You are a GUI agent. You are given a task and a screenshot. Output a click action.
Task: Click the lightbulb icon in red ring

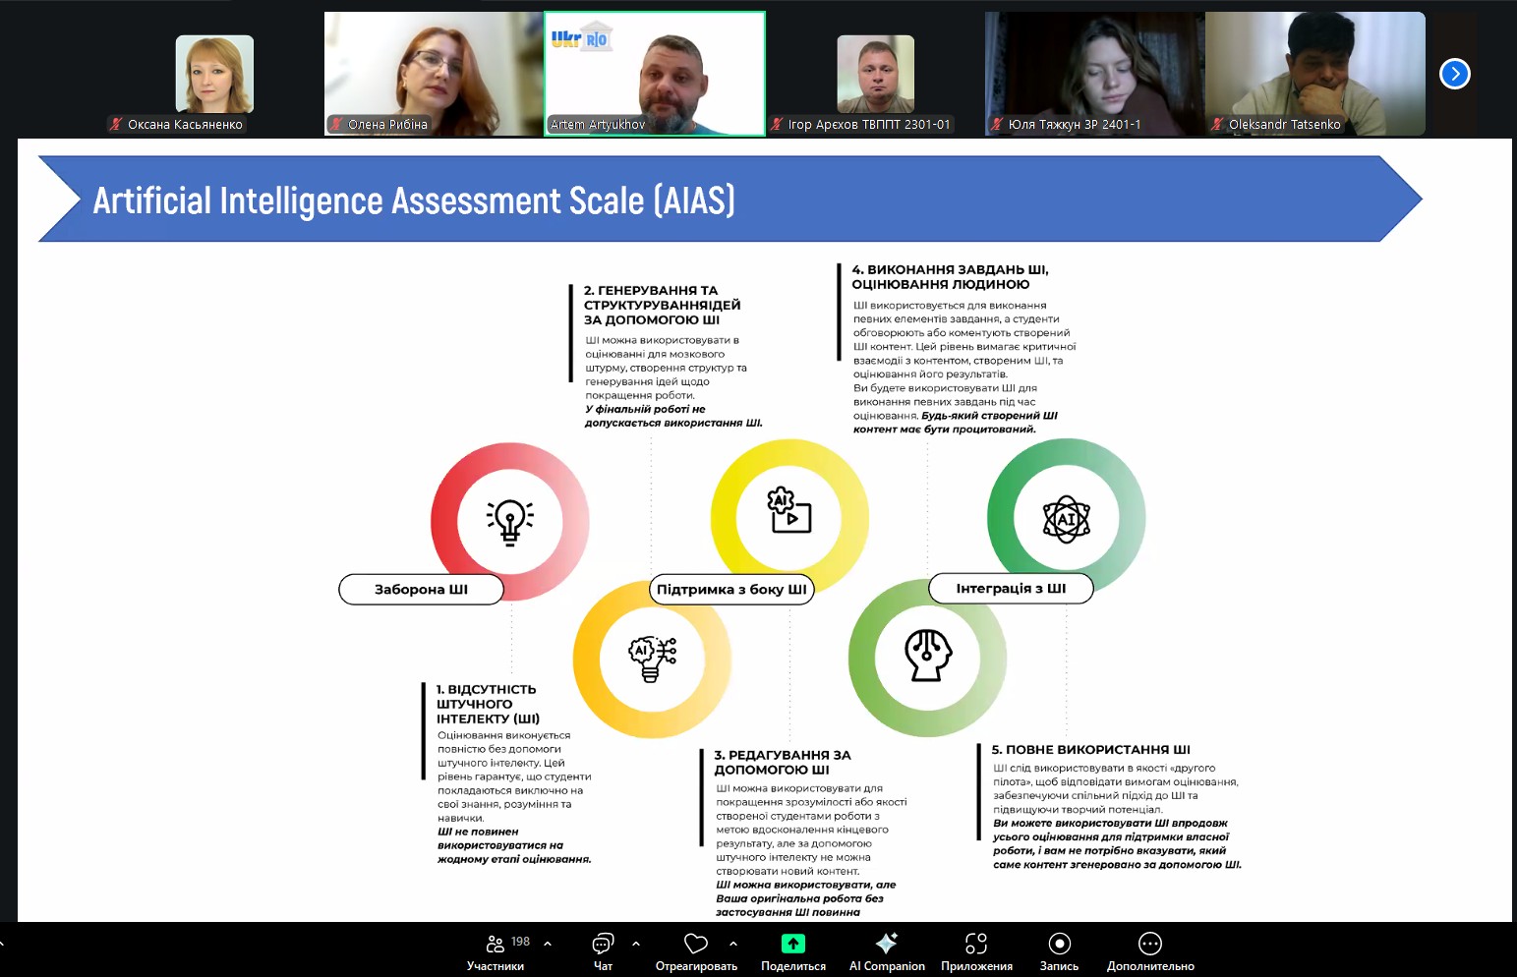coord(509,521)
